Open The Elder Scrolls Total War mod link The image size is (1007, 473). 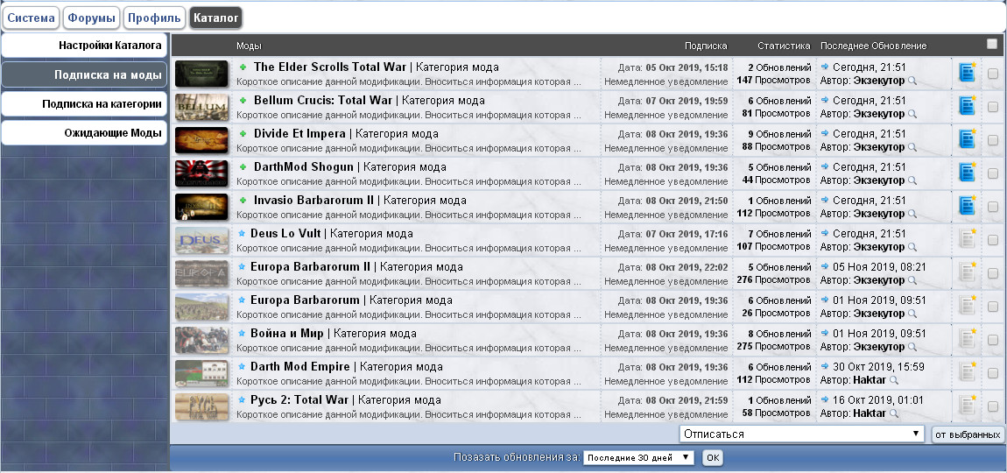330,67
